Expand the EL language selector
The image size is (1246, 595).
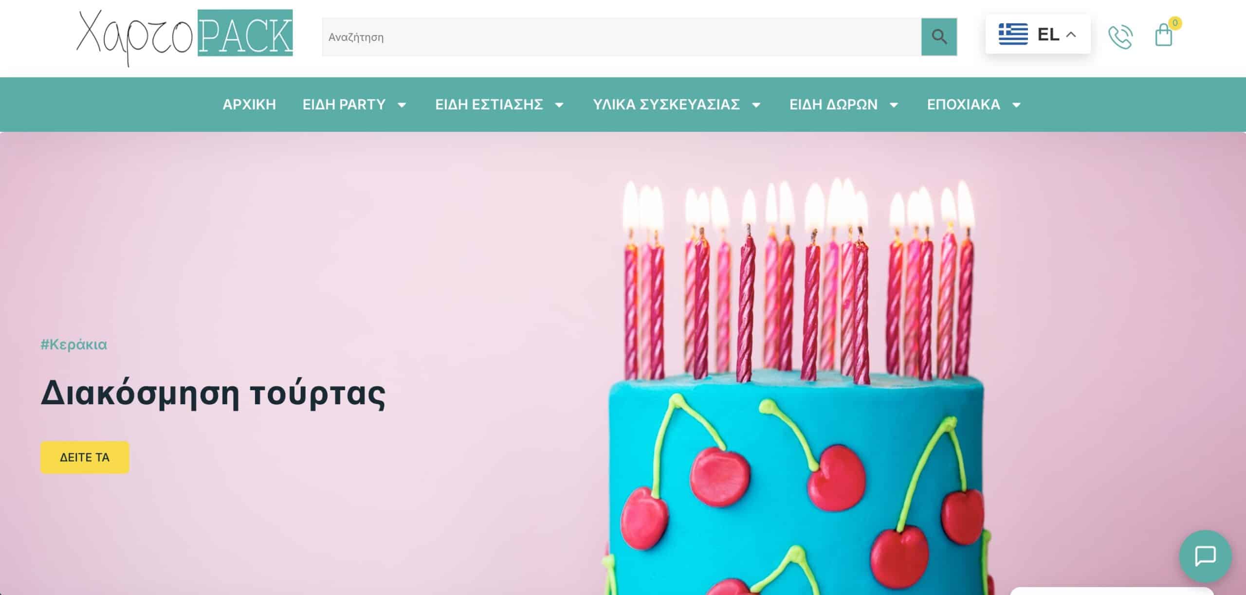1038,34
